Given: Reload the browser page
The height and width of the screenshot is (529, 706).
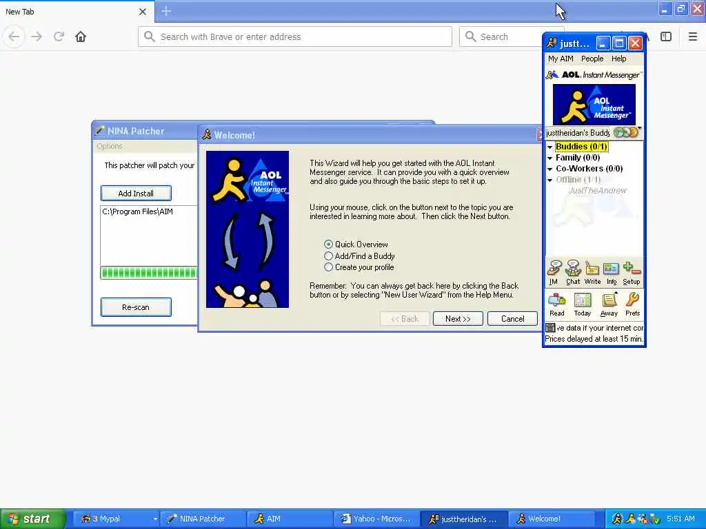Looking at the screenshot, I should (x=59, y=37).
